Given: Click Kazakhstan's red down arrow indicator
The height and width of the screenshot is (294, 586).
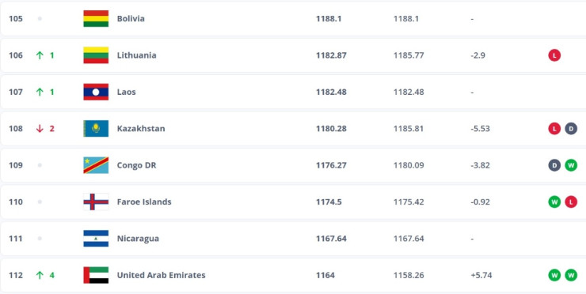Looking at the screenshot, I should click(x=40, y=129).
